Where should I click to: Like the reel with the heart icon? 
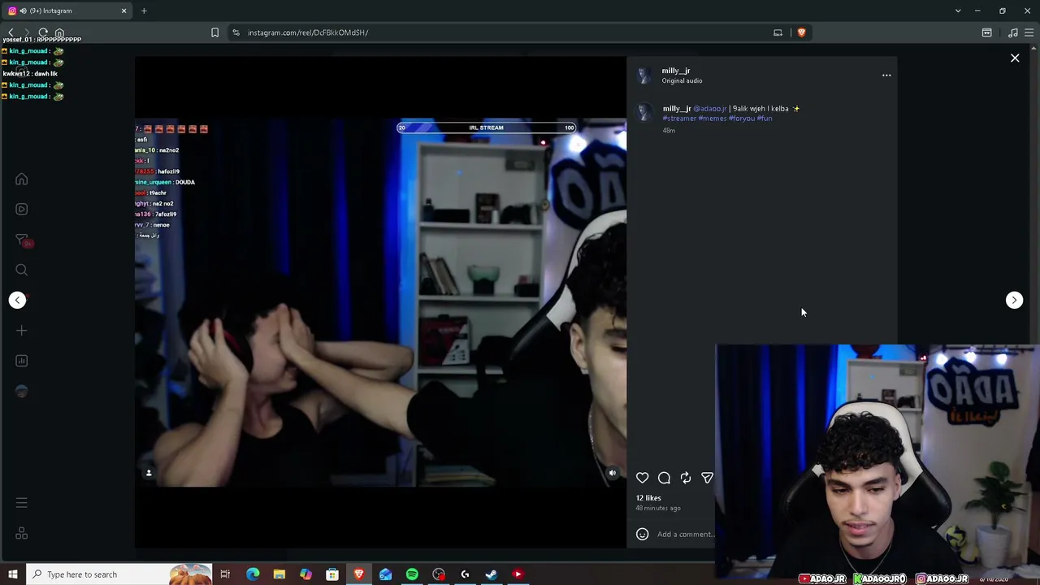tap(643, 478)
